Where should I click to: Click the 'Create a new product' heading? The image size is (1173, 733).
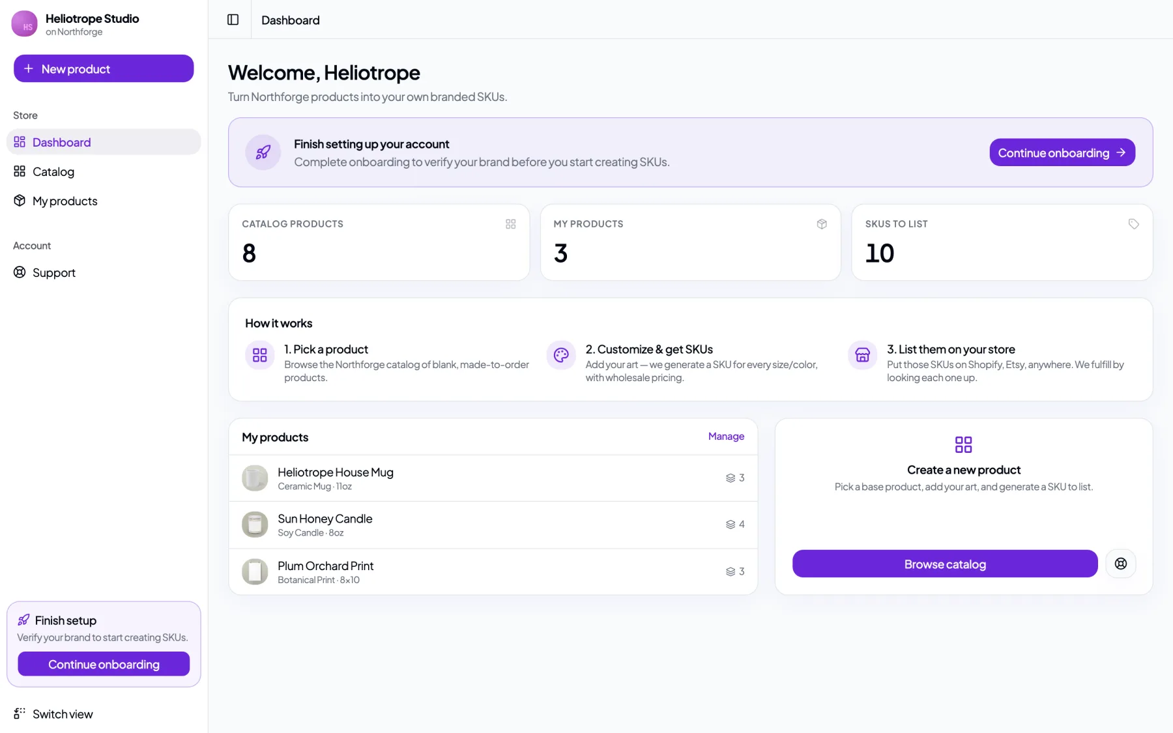pyautogui.click(x=964, y=470)
